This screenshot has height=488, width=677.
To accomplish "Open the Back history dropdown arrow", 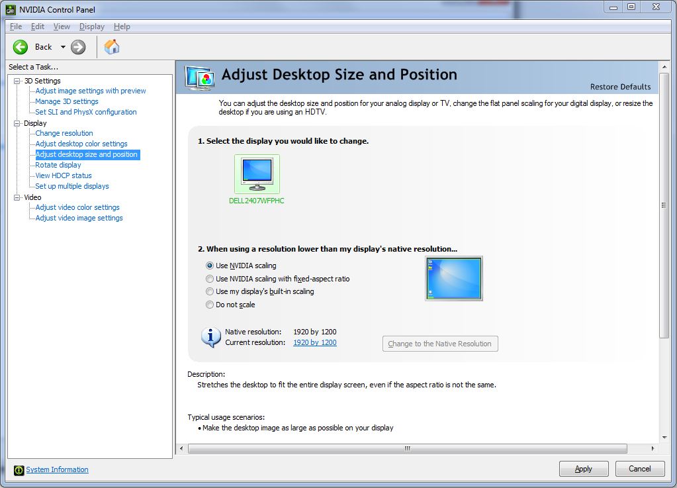I will pos(63,47).
